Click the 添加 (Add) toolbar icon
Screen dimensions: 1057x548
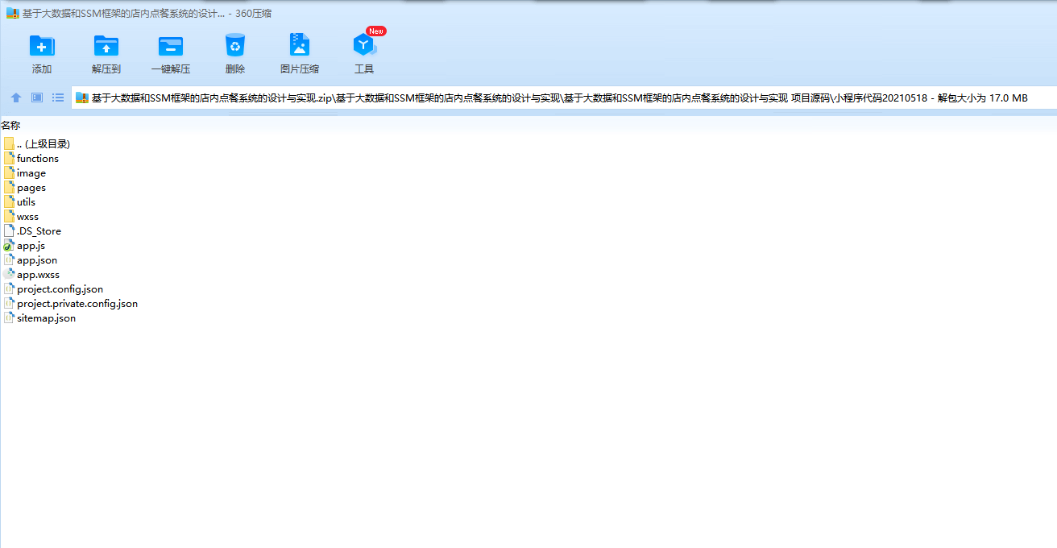[42, 46]
